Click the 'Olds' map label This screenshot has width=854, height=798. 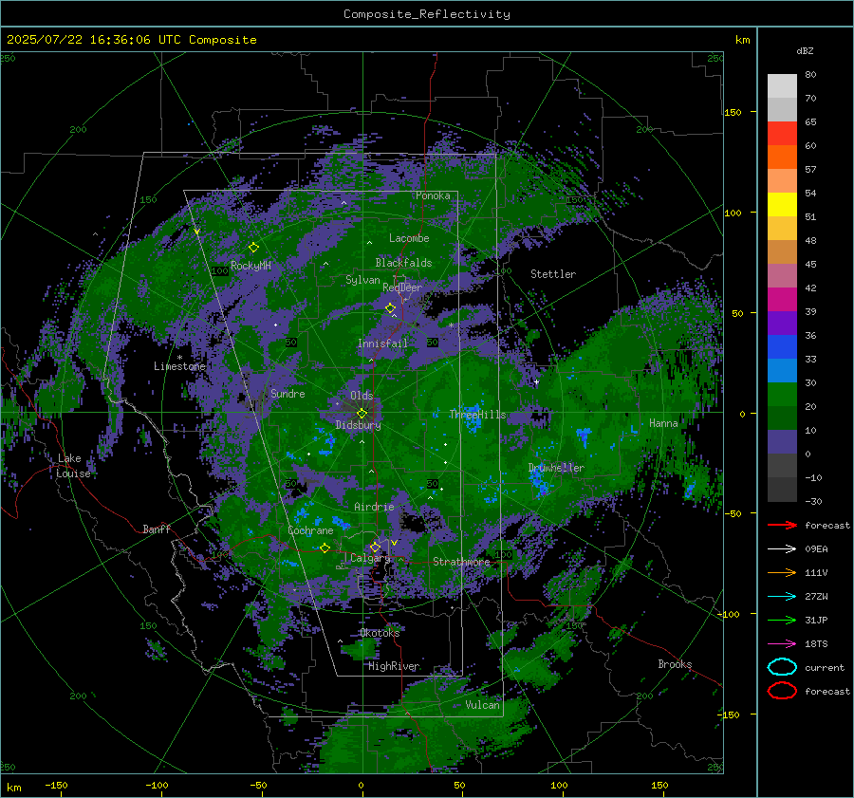coord(362,395)
